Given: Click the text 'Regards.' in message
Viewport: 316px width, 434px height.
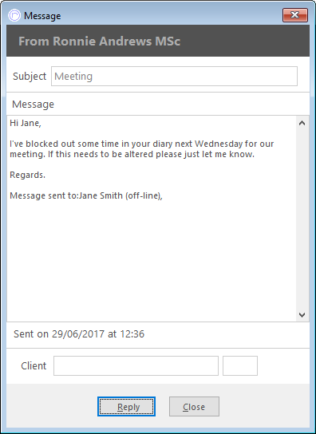Looking at the screenshot, I should (27, 175).
